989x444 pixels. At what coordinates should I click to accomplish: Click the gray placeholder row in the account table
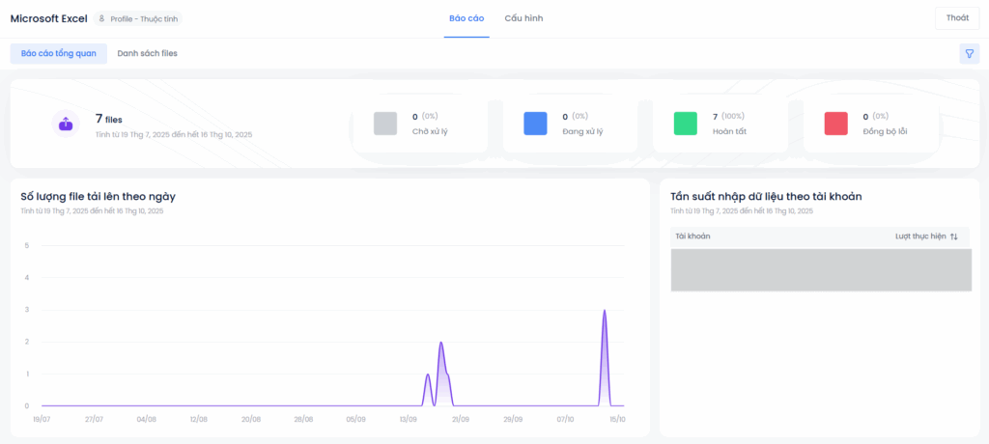pos(821,270)
